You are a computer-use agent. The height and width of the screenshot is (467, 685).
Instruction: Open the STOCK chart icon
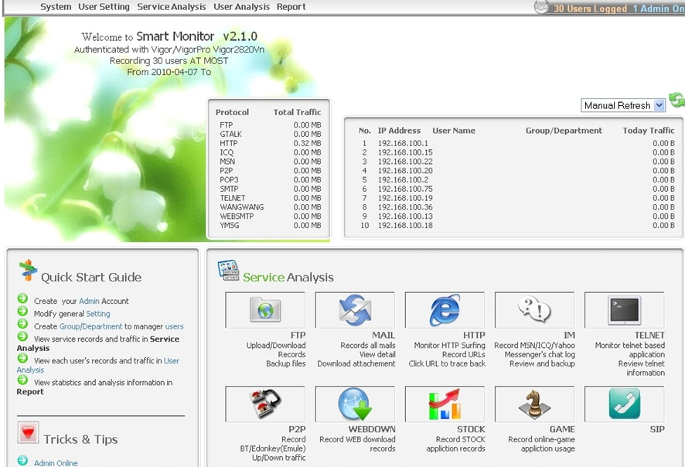coord(445,404)
